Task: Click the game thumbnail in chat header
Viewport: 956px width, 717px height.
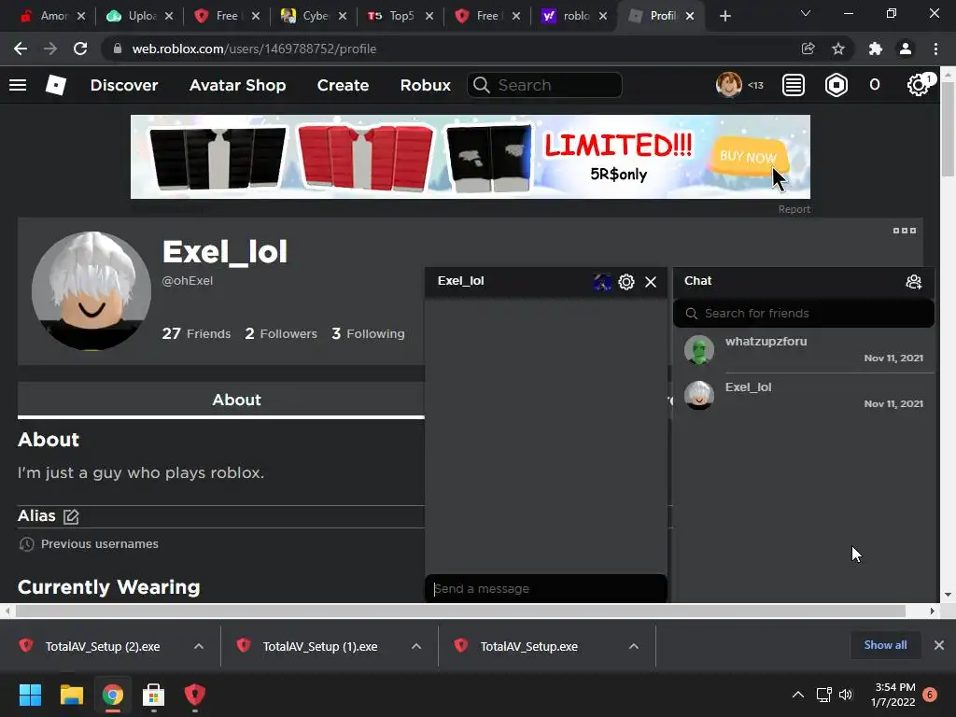Action: [602, 282]
